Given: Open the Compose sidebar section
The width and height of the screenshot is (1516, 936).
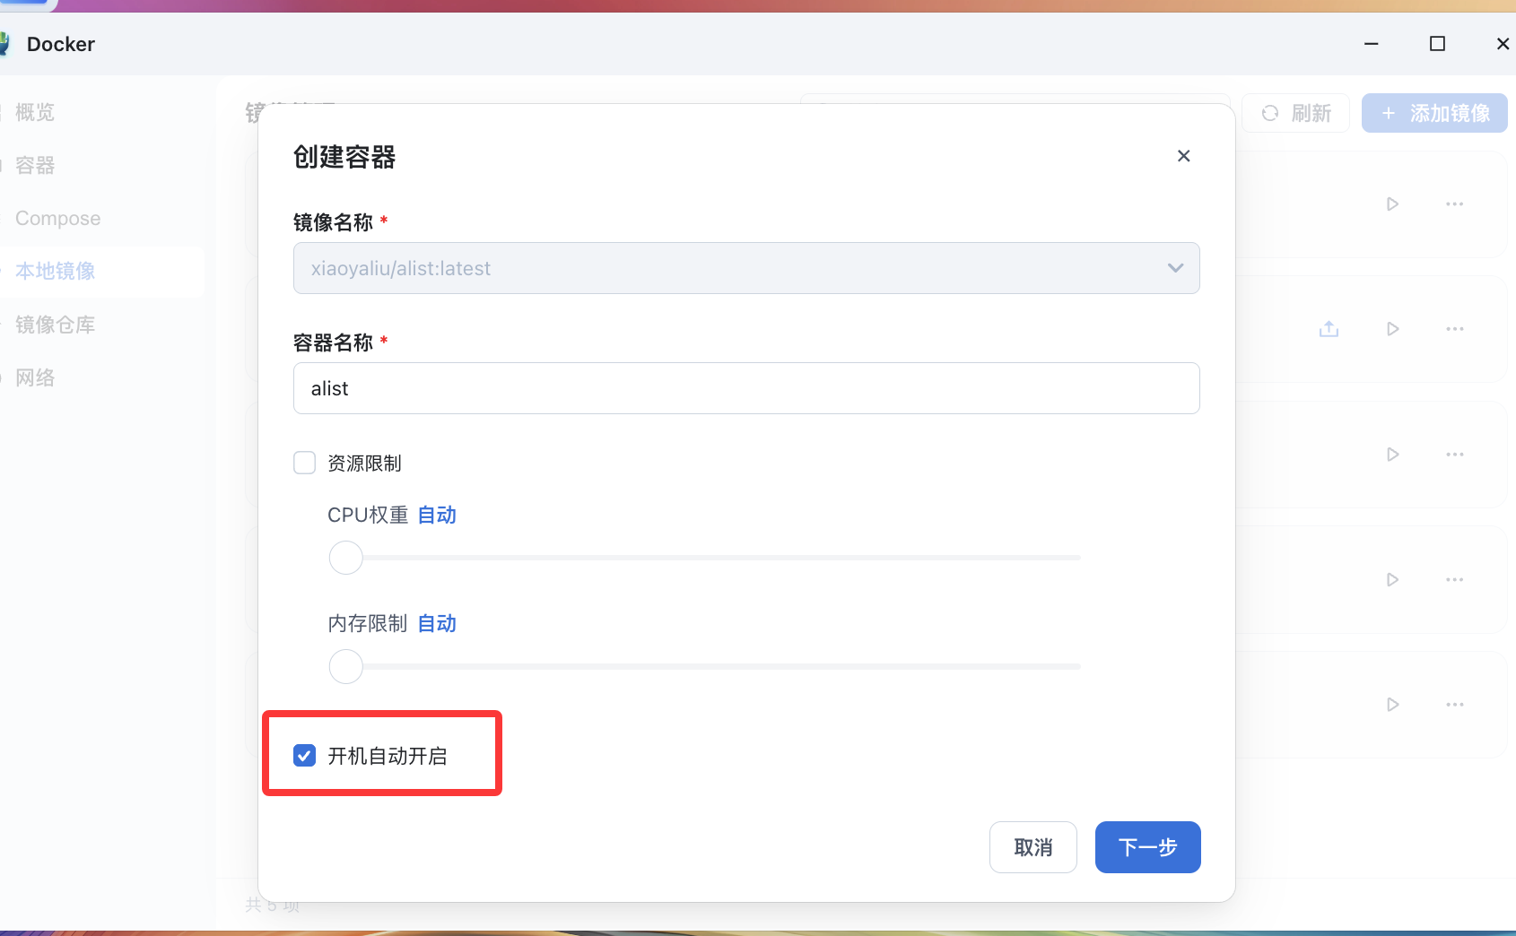Looking at the screenshot, I should [x=57, y=219].
